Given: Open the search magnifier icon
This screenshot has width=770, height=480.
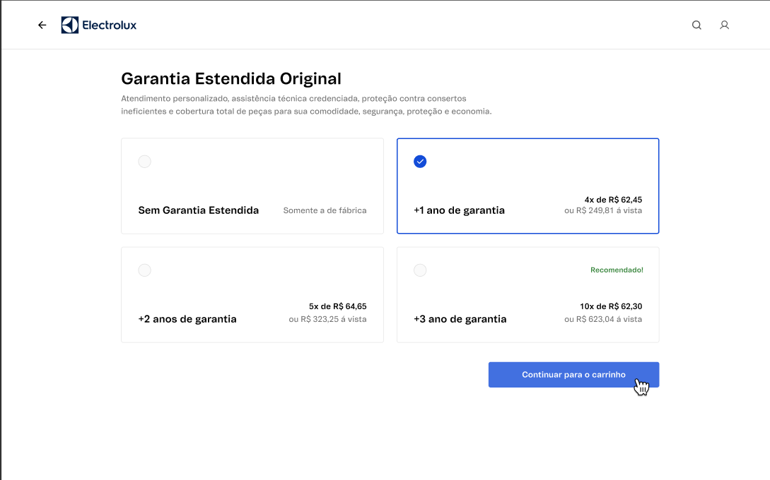Looking at the screenshot, I should [696, 25].
